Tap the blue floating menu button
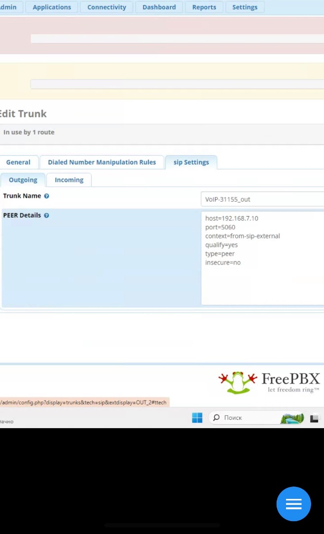The height and width of the screenshot is (534, 324). (293, 504)
